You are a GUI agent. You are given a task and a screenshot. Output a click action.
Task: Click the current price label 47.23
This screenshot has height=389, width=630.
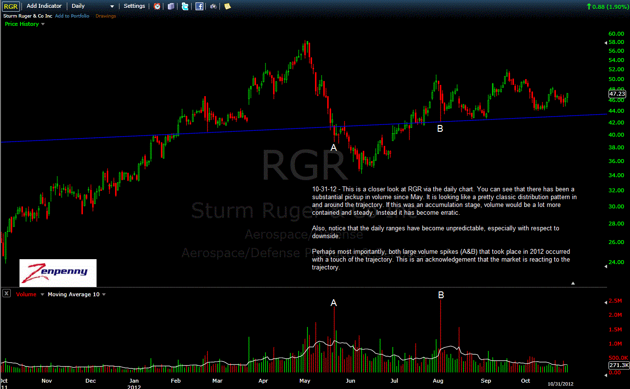pos(617,93)
